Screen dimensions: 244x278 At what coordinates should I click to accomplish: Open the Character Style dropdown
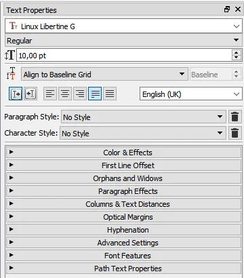click(x=143, y=133)
